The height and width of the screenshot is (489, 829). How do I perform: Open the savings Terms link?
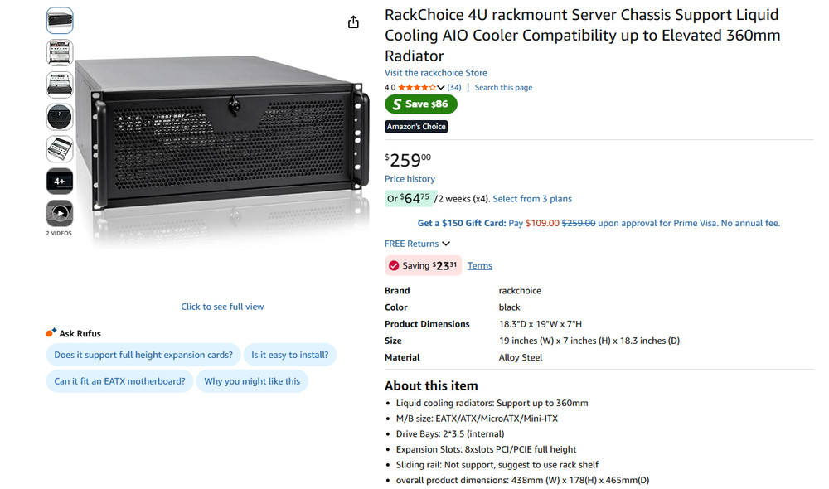point(479,265)
